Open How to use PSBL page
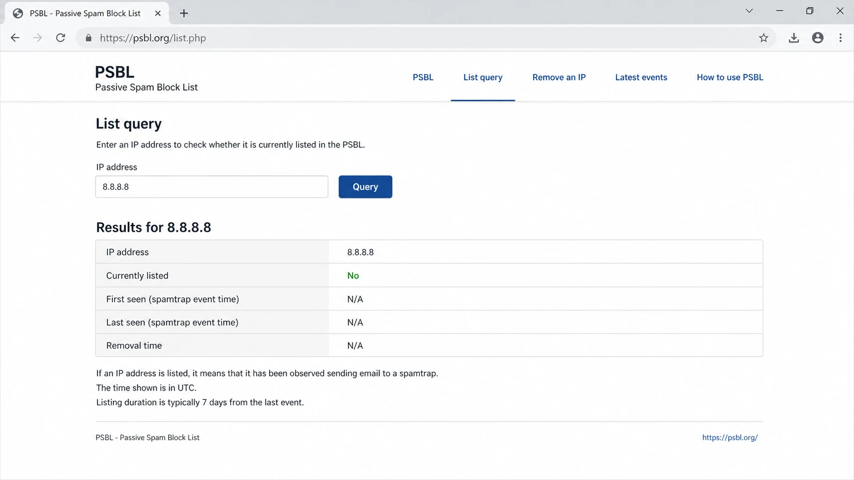The width and height of the screenshot is (854, 480). [x=730, y=78]
